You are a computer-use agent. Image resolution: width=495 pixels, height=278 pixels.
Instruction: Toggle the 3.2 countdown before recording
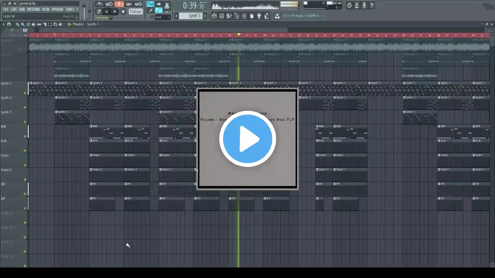click(119, 4)
